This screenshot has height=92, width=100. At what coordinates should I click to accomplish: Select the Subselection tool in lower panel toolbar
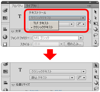click(96, 71)
